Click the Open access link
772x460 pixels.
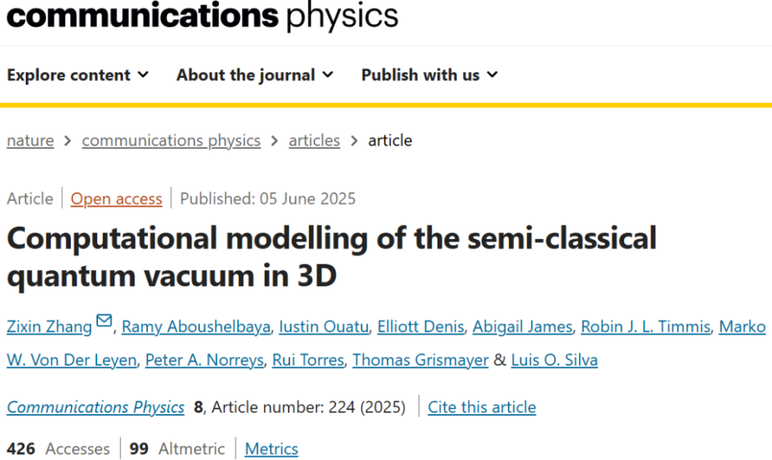click(117, 199)
